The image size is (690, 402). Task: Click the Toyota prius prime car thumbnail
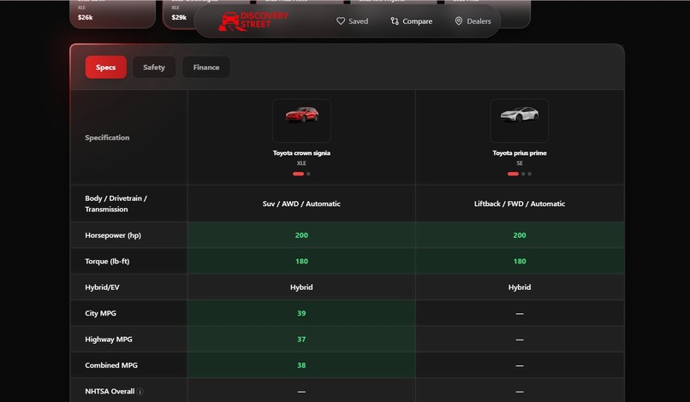tap(520, 121)
